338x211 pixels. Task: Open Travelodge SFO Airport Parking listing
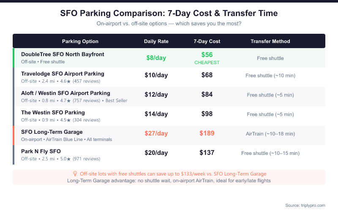tap(63, 74)
